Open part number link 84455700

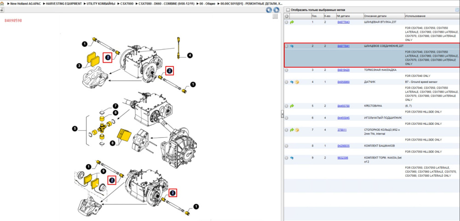tap(343, 105)
